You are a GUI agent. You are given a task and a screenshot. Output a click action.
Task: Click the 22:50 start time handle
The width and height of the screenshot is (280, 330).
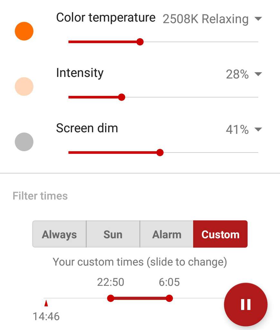[x=111, y=298]
